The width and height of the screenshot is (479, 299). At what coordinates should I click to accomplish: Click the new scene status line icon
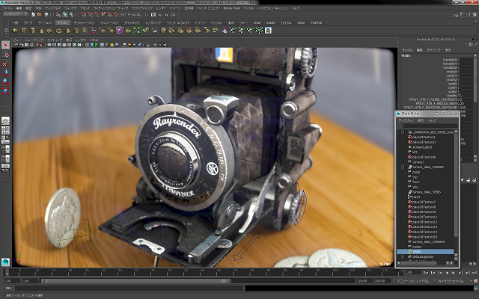coord(33,14)
